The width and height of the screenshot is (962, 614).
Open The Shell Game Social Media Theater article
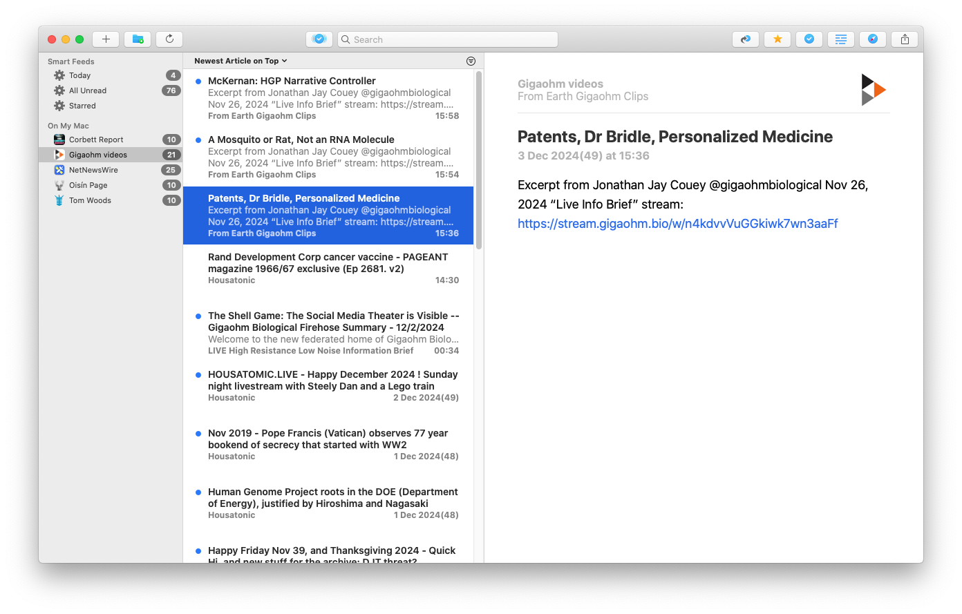[328, 333]
